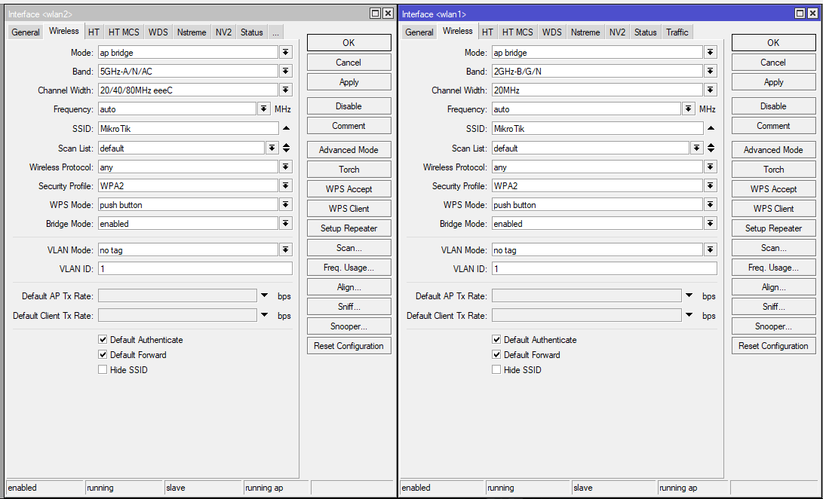Expand Default AP Tx Rate in wlan2
This screenshot has height=499, width=823.
[x=264, y=296]
